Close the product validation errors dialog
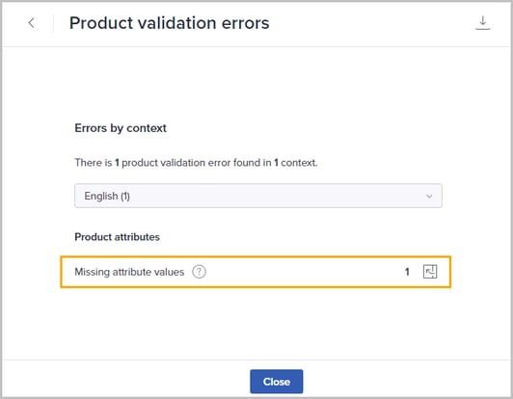 277,382
